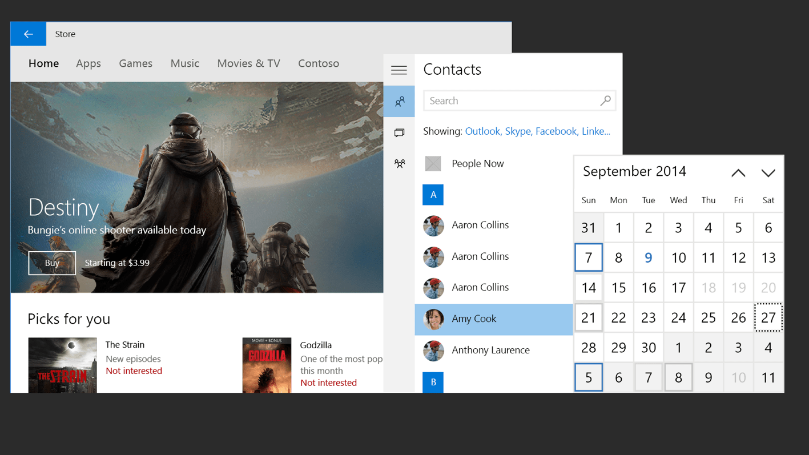Screen dimensions: 809x455
Task: Click Not interested under The Strain
Action: point(134,371)
